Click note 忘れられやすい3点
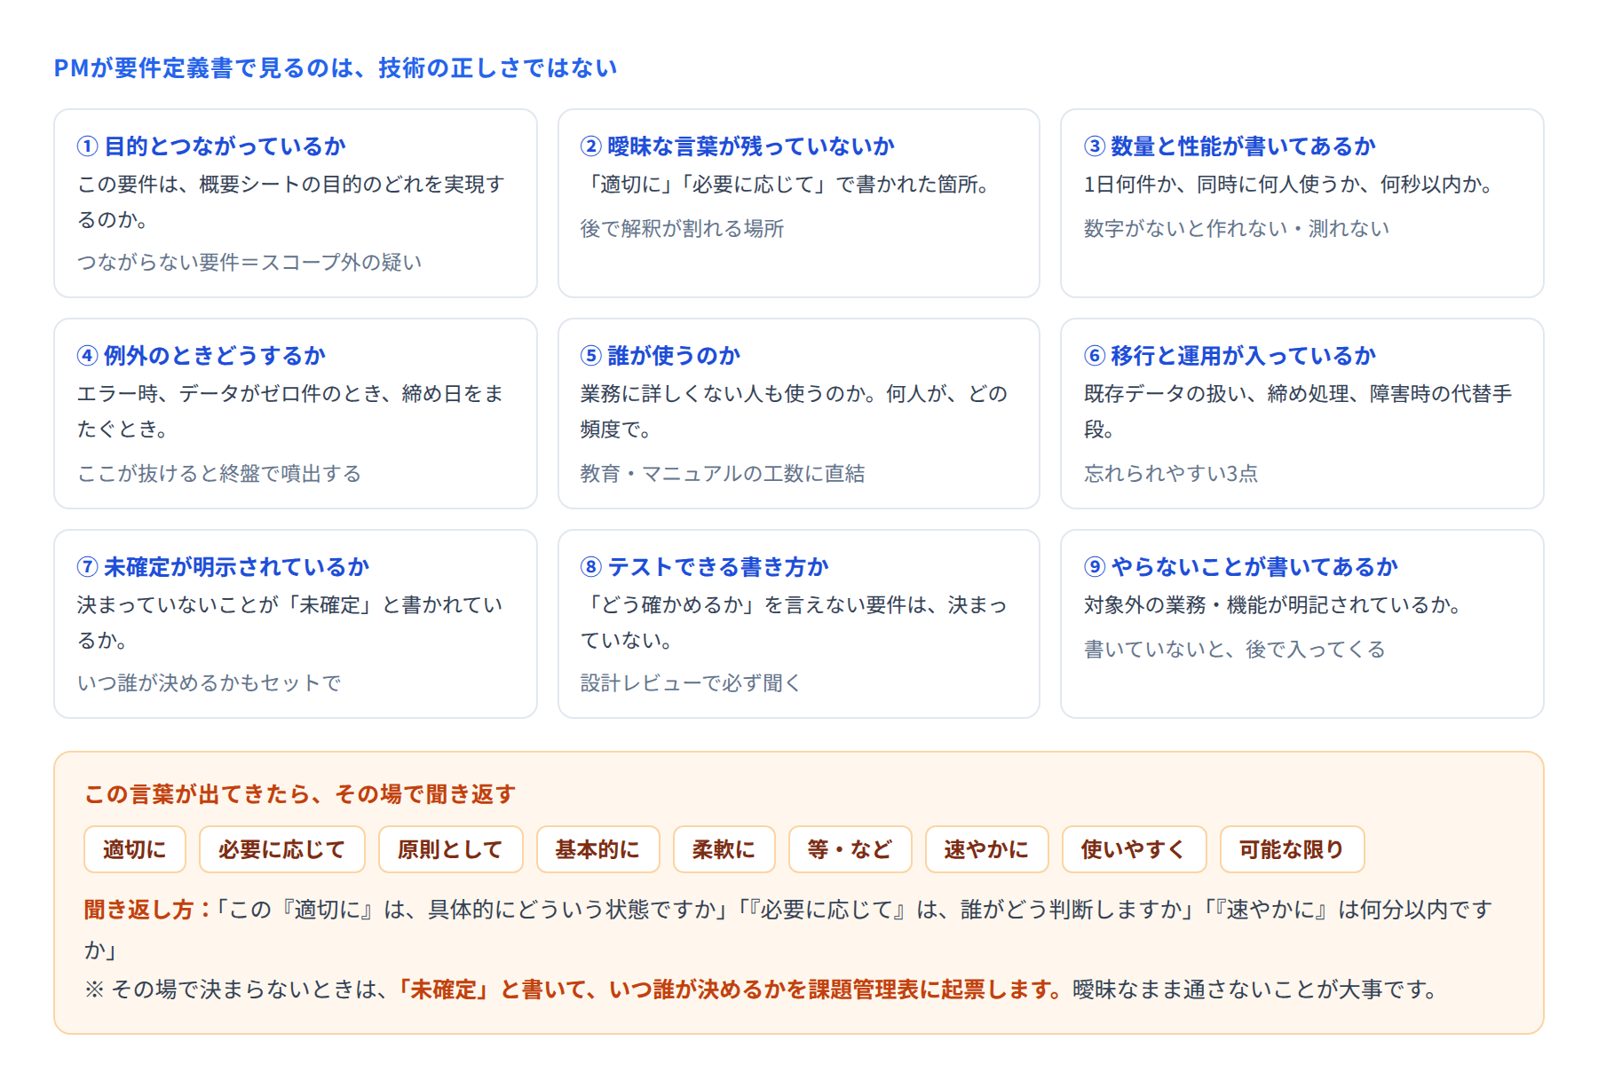1598x1088 pixels. click(x=1170, y=473)
